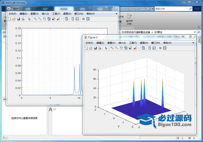
Task: Open 窗口(W) menu in Figure 1
Action: [x=79, y=14]
